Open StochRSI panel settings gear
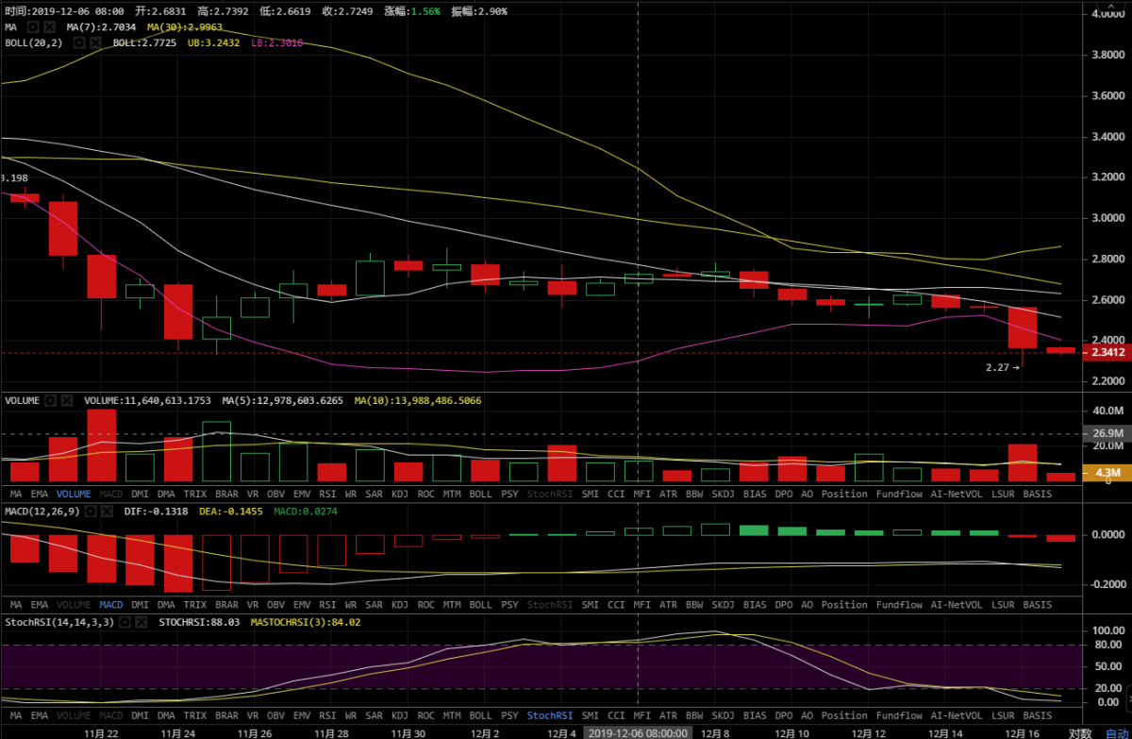1132x739 pixels. (125, 622)
